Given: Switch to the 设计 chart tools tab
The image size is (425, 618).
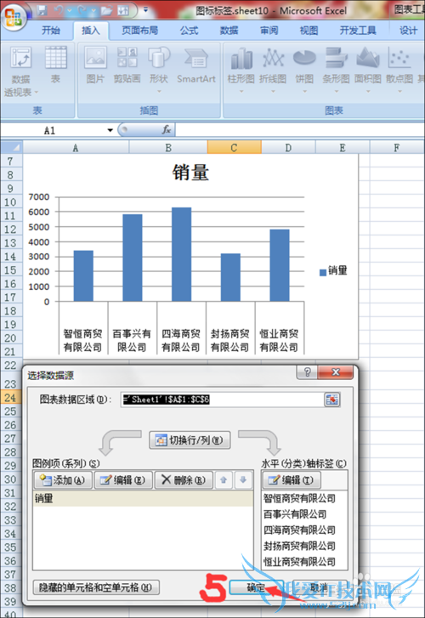Looking at the screenshot, I should pyautogui.click(x=408, y=31).
